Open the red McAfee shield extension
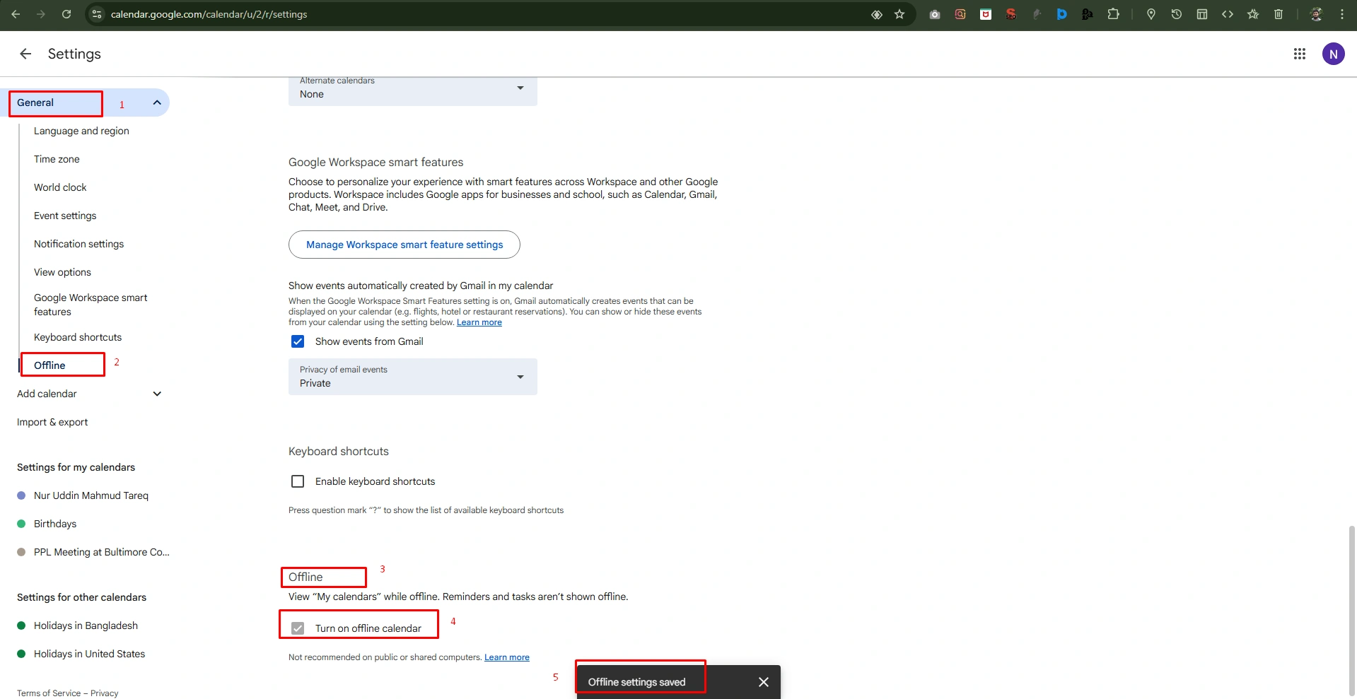The height and width of the screenshot is (699, 1357). (986, 14)
